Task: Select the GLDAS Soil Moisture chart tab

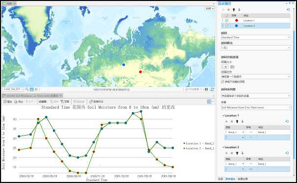Action: [32, 96]
